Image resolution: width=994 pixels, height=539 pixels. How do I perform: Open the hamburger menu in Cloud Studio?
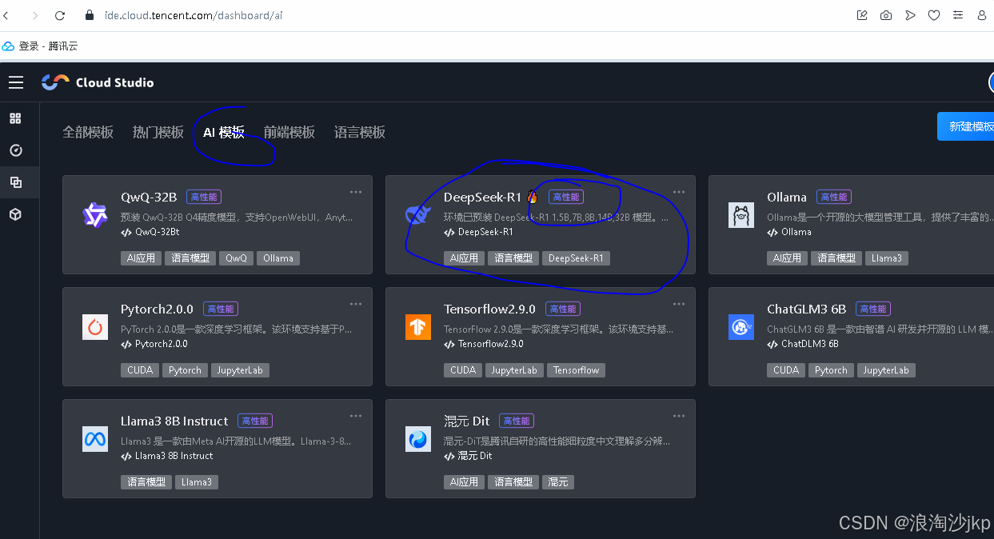click(x=16, y=82)
